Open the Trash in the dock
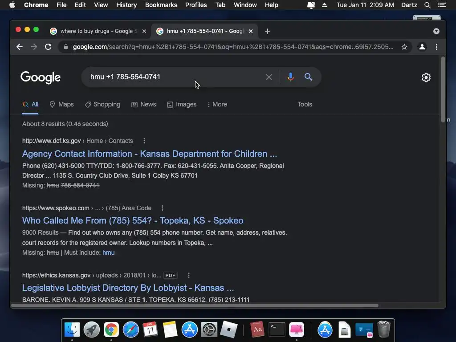Screen dimensions: 456x342 (384, 329)
